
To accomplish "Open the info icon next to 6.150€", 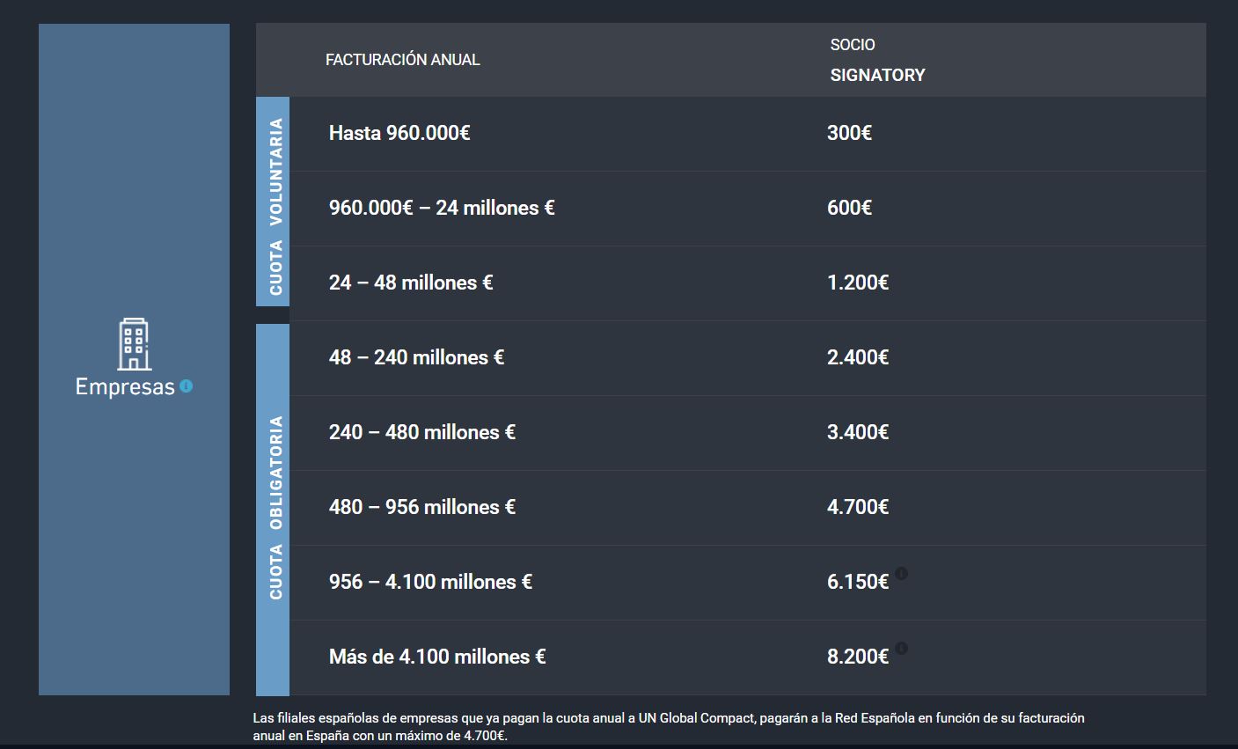I will tap(901, 574).
